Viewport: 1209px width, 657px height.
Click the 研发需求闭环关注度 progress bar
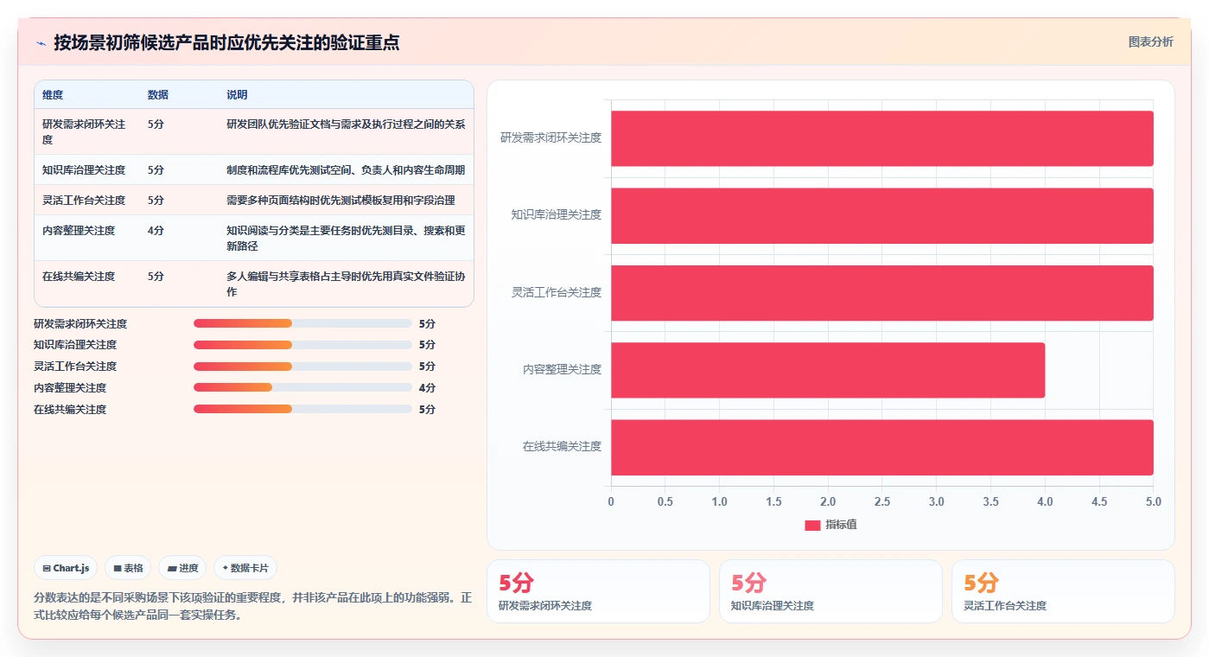click(302, 323)
